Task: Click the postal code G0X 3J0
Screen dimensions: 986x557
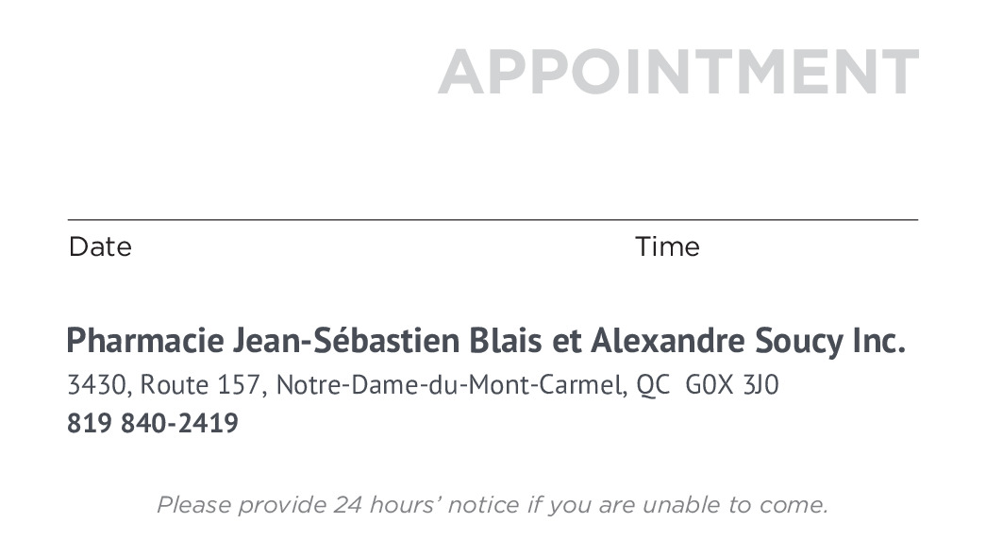Action: pyautogui.click(x=732, y=385)
